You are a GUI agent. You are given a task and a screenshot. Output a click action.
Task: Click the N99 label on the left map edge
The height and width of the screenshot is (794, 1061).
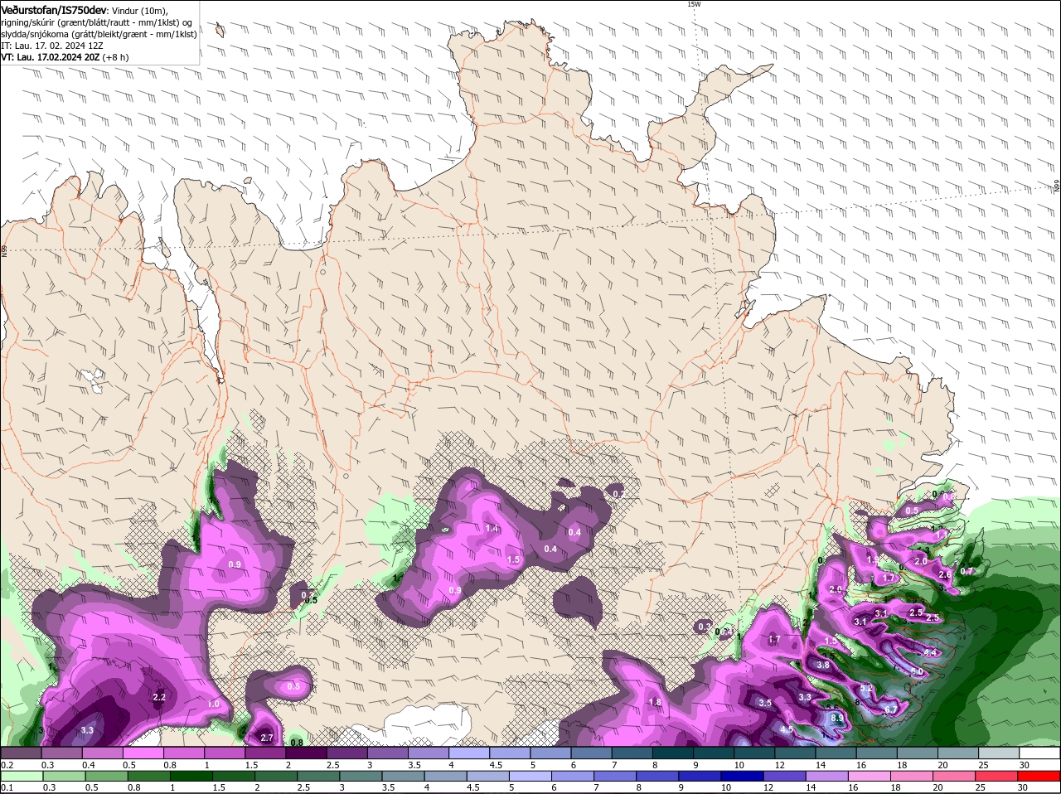pyautogui.click(x=4, y=250)
